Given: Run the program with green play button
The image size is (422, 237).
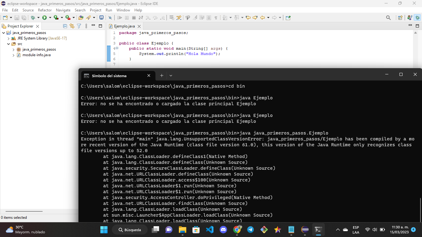Looking at the screenshot, I should [x=44, y=18].
